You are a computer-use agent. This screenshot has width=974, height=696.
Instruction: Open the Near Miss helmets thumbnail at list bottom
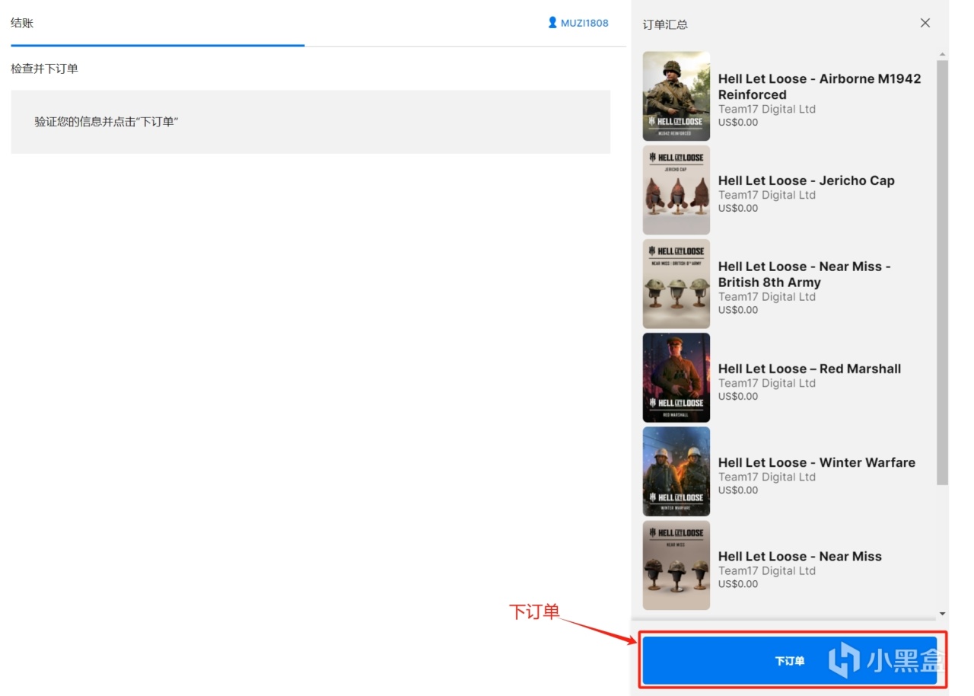click(x=676, y=565)
